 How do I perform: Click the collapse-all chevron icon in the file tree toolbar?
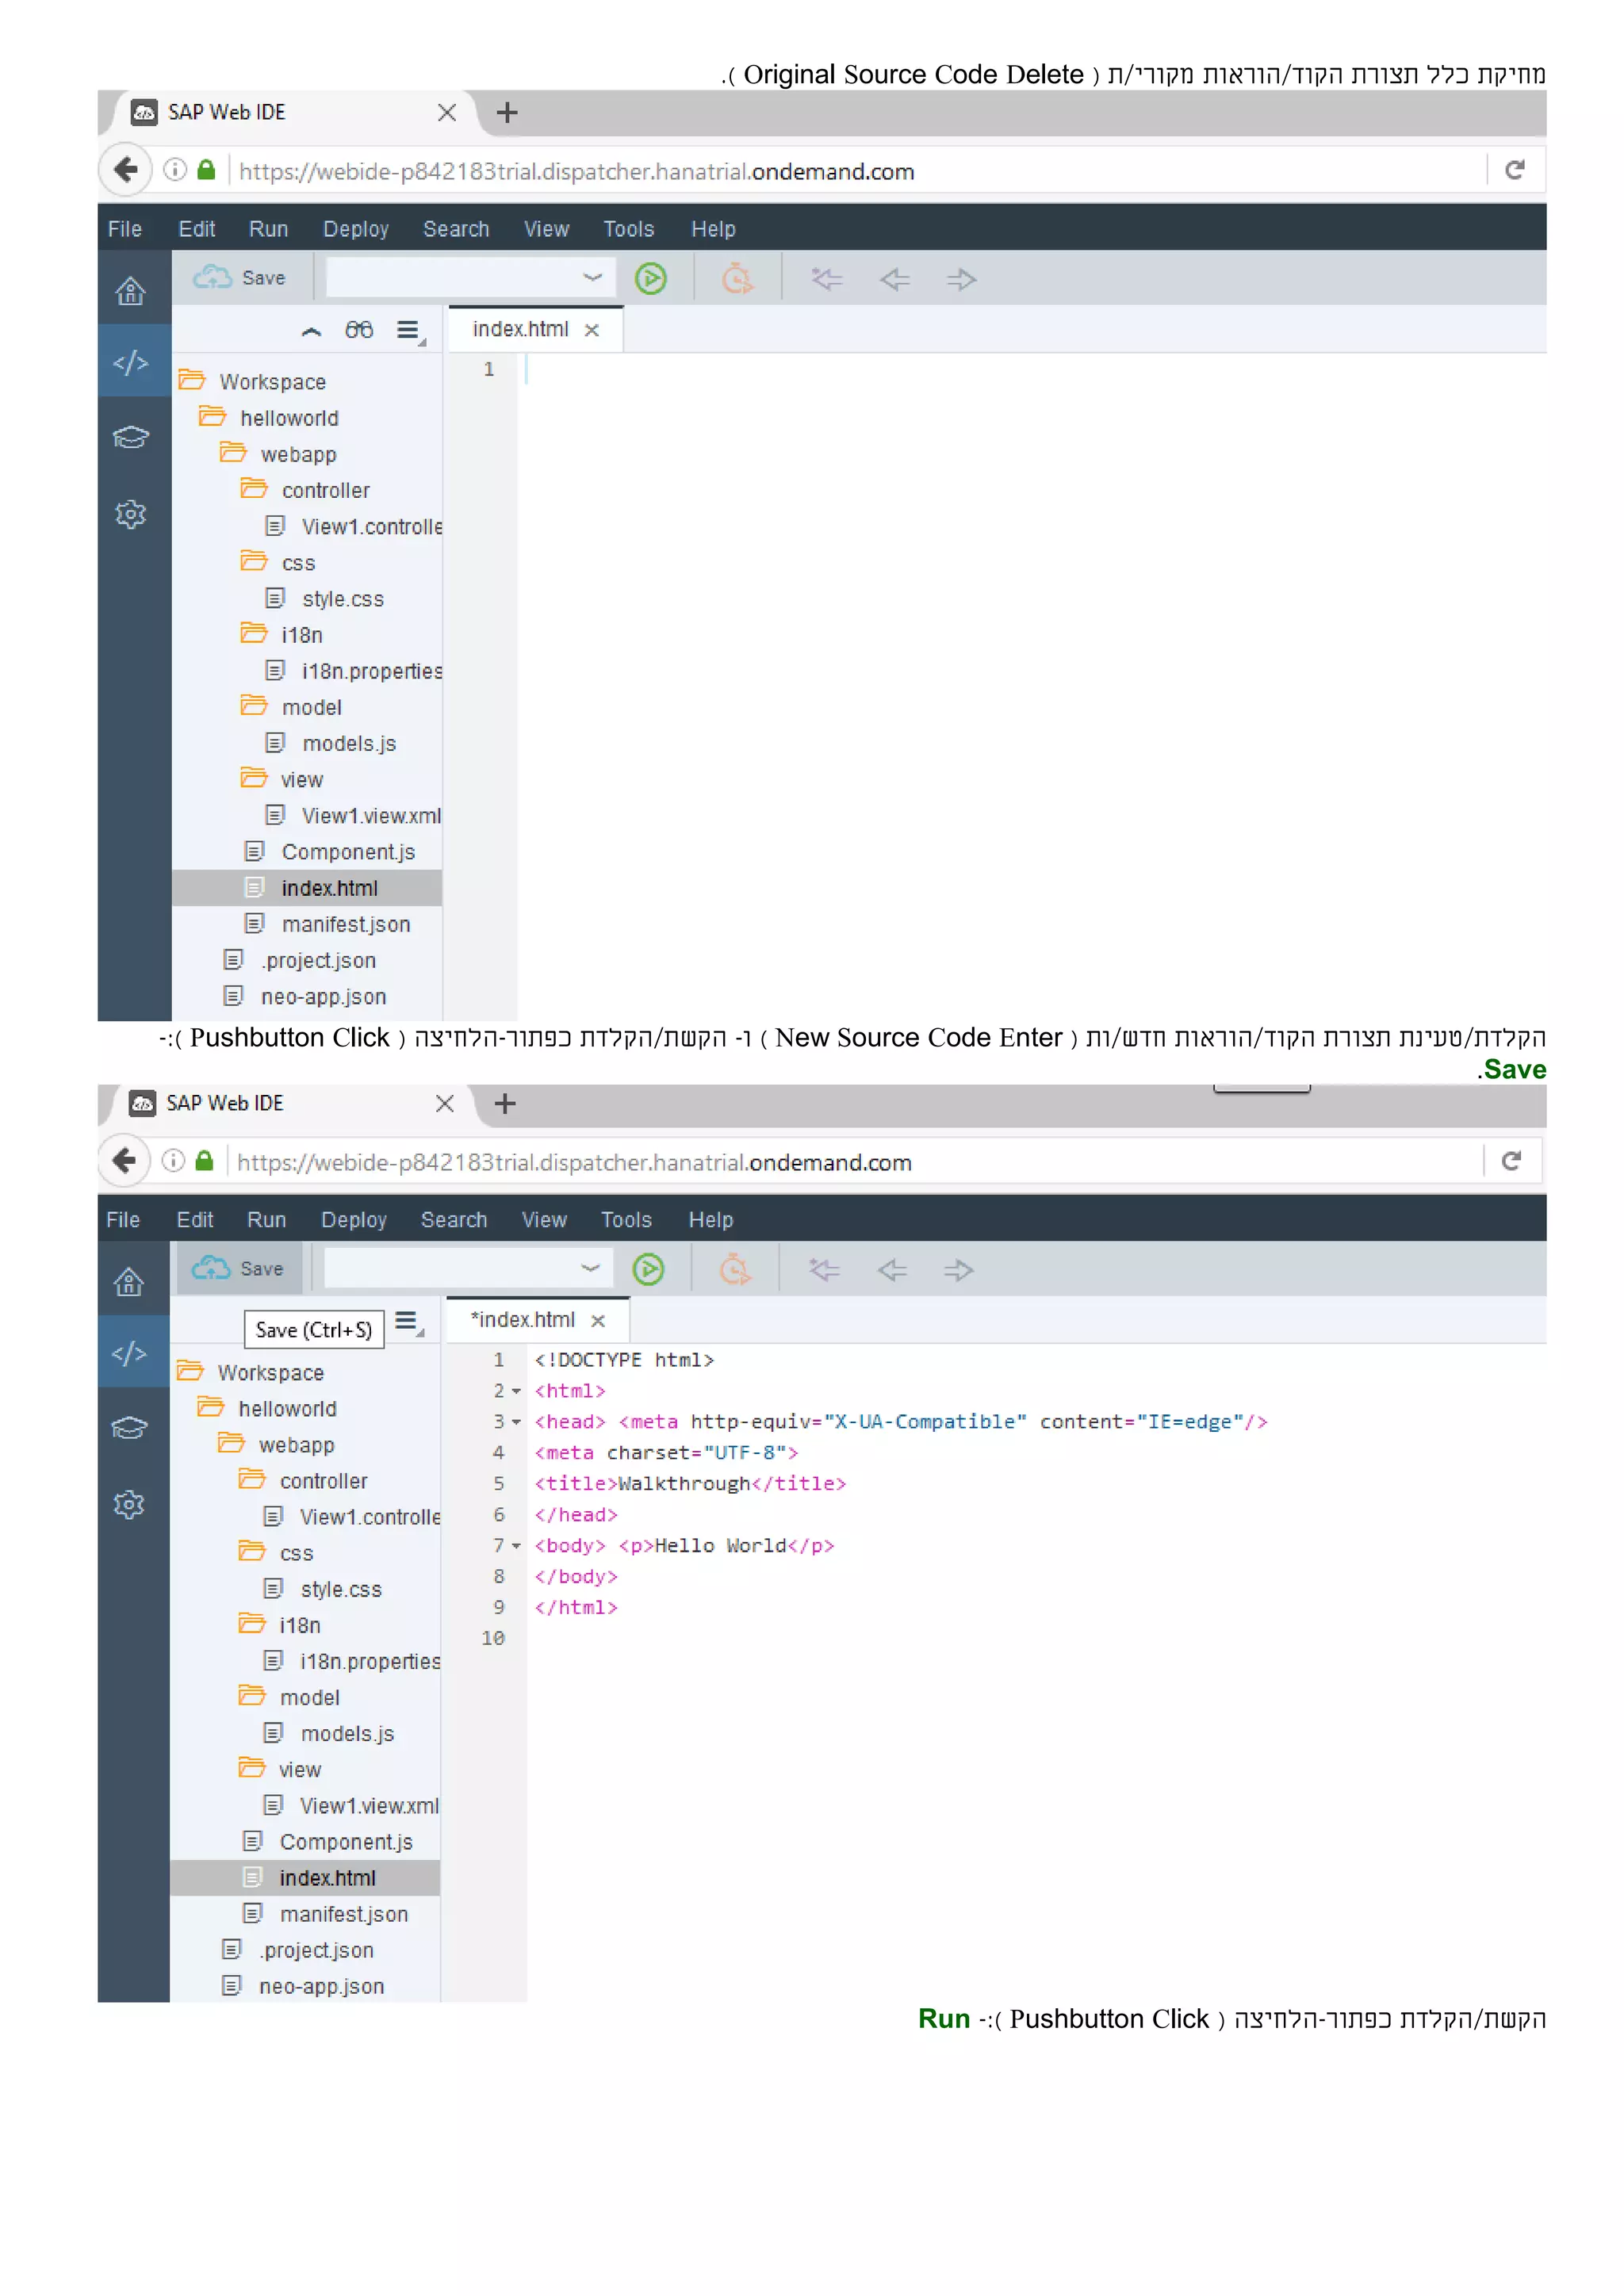point(311,331)
